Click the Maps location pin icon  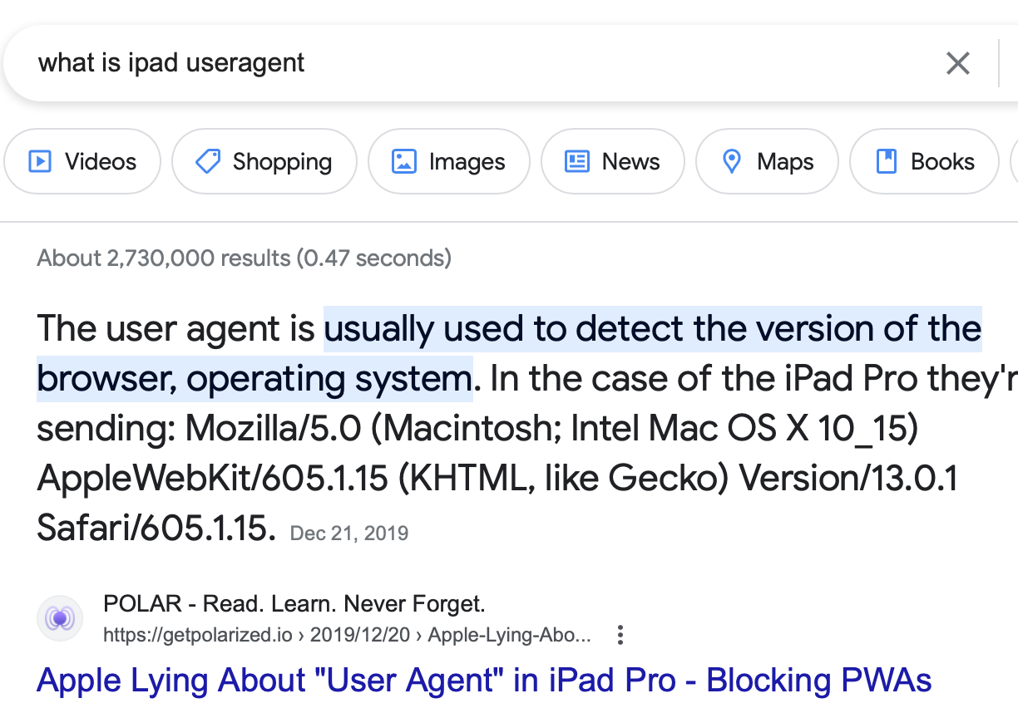pos(731,161)
